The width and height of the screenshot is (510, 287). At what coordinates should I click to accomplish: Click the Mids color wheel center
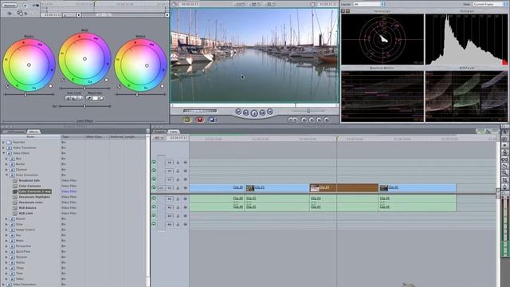coord(85,59)
